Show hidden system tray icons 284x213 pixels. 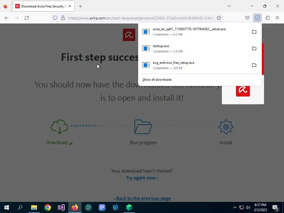point(235,207)
